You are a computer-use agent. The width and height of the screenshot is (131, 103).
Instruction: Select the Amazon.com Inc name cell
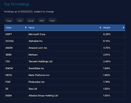click(64, 48)
